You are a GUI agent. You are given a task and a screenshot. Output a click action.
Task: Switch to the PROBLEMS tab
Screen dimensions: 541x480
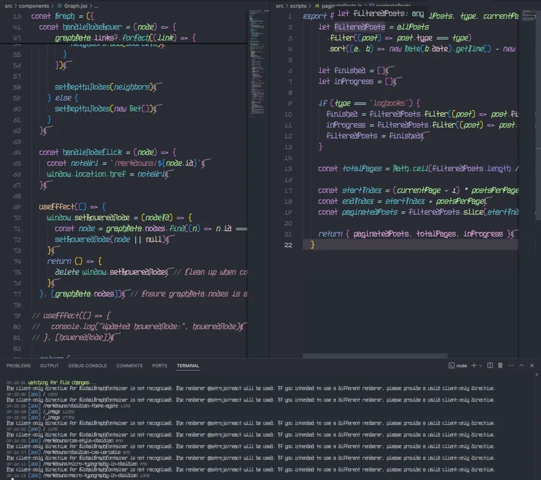pyautogui.click(x=18, y=365)
